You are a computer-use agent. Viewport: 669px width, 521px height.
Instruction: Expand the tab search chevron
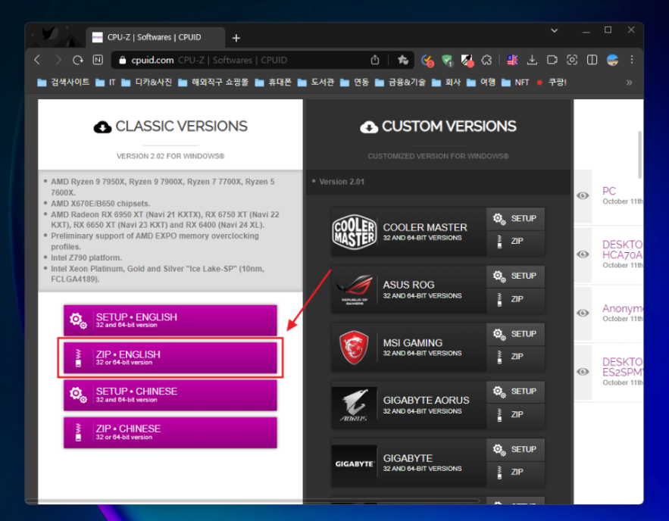tap(555, 30)
